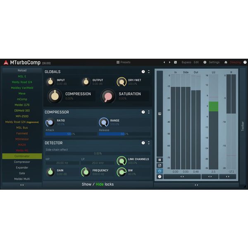Viewport: 248px width, 248px height.
Task: Click the meter view icon below pause
Action: point(160,166)
